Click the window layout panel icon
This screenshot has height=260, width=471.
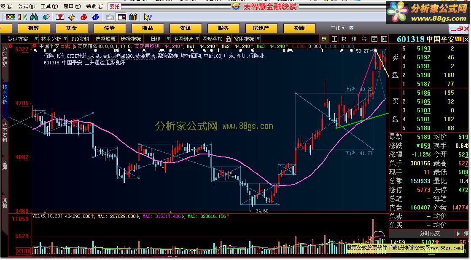pyautogui.click(x=122, y=17)
